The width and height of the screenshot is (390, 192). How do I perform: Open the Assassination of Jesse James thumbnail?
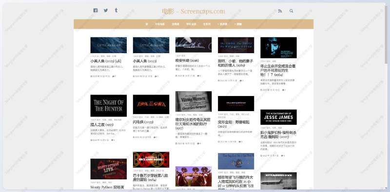(x=278, y=117)
